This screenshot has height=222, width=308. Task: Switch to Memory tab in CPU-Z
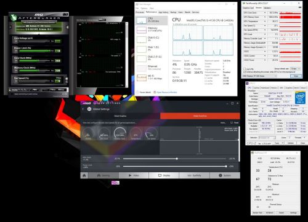click(274, 88)
